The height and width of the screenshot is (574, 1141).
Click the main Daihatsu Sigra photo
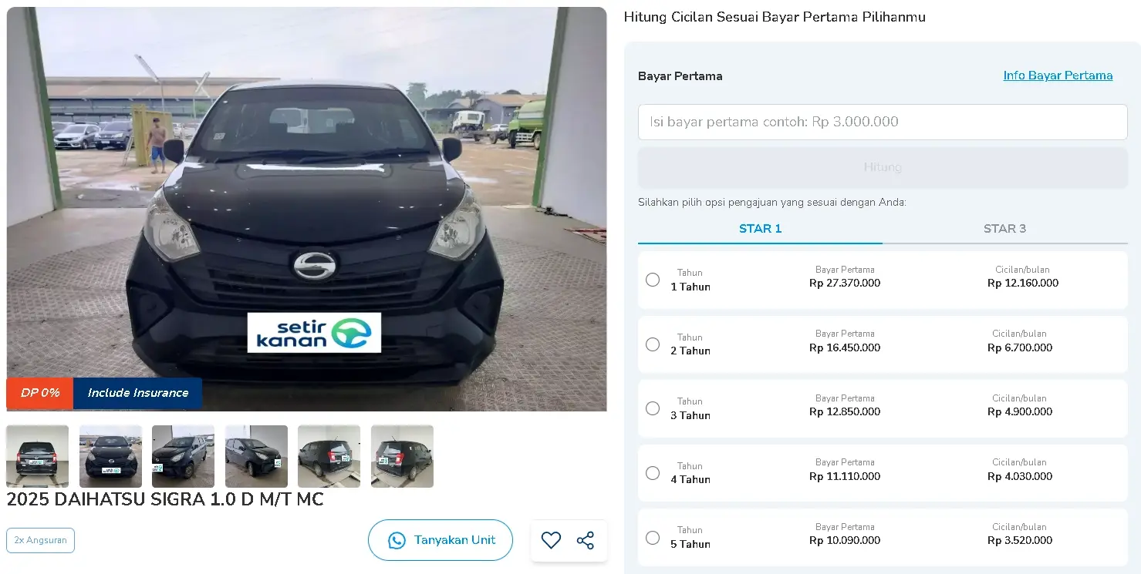click(x=306, y=209)
